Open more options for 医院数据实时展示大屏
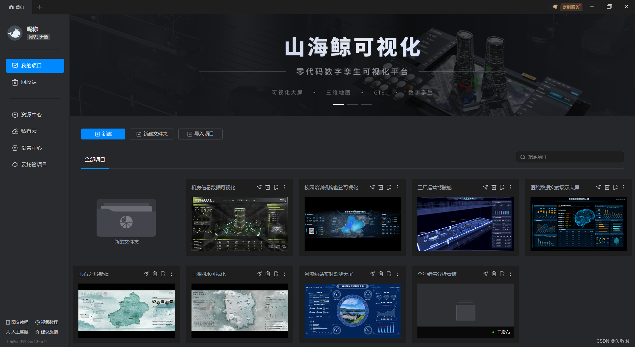 624,187
